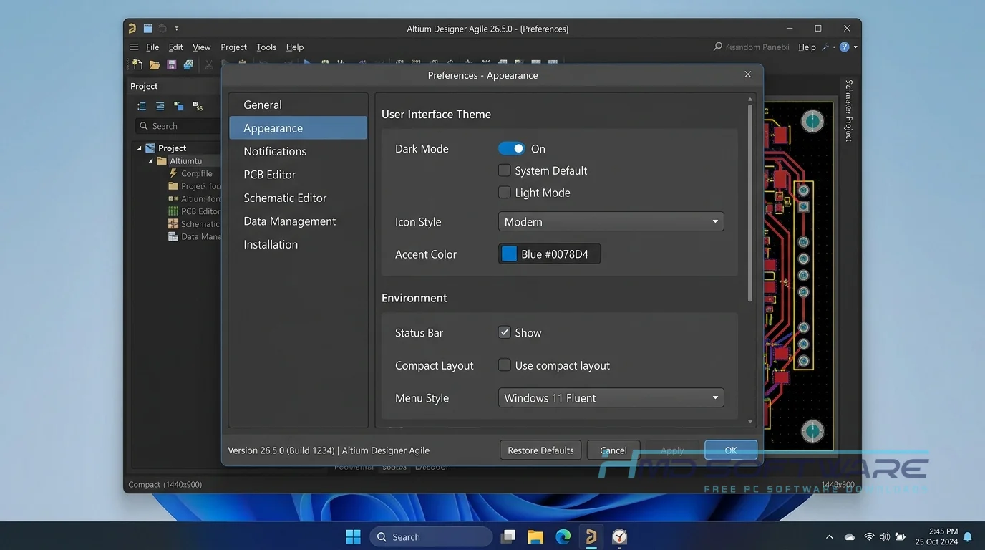The image size is (985, 550).
Task: Click the first list-view icon in Project panel
Action: click(x=142, y=106)
